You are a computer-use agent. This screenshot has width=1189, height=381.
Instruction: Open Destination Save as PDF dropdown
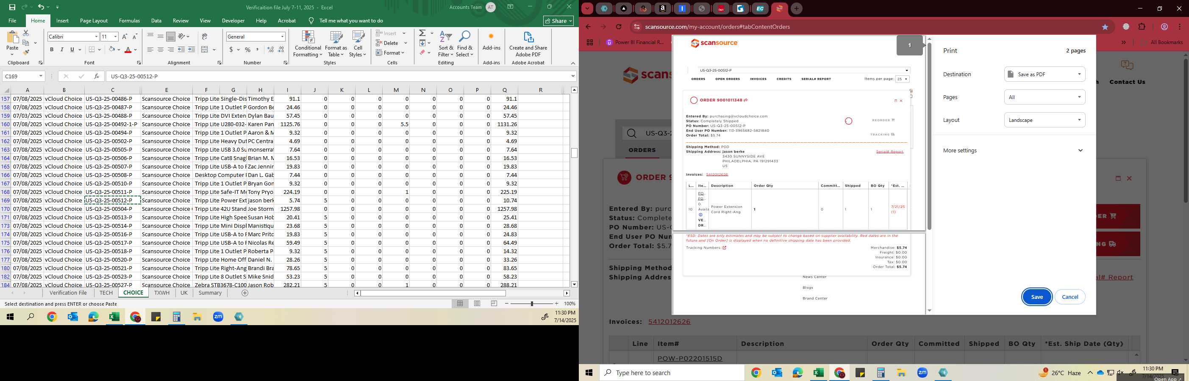click(x=1045, y=74)
